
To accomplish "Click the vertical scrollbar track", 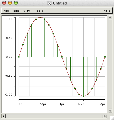I will click(110, 64).
